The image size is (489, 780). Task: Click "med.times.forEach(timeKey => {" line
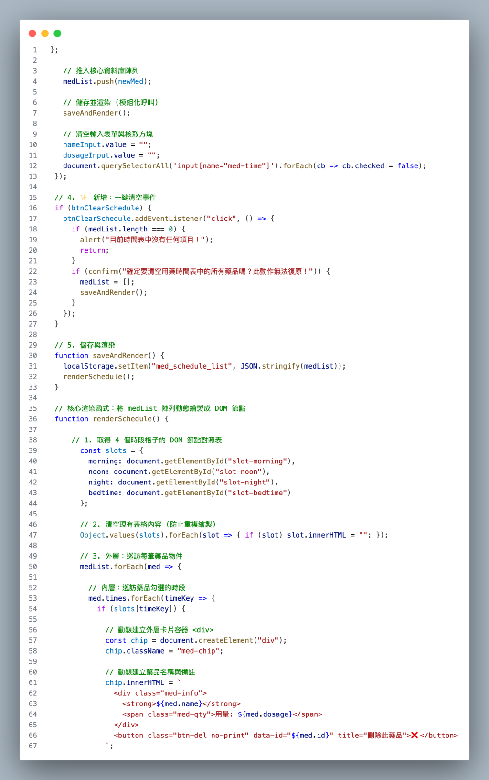coord(152,598)
